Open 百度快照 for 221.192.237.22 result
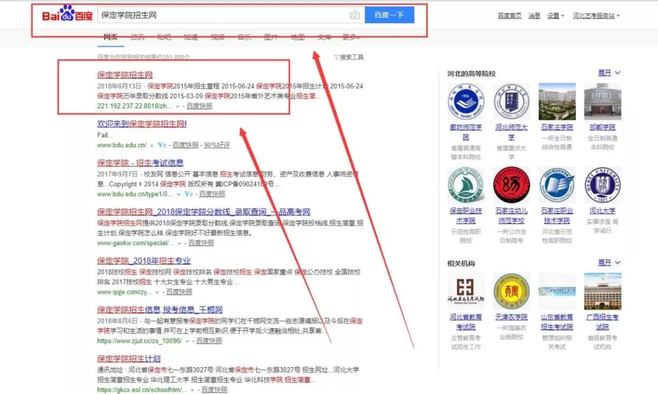The width and height of the screenshot is (658, 394). click(199, 106)
